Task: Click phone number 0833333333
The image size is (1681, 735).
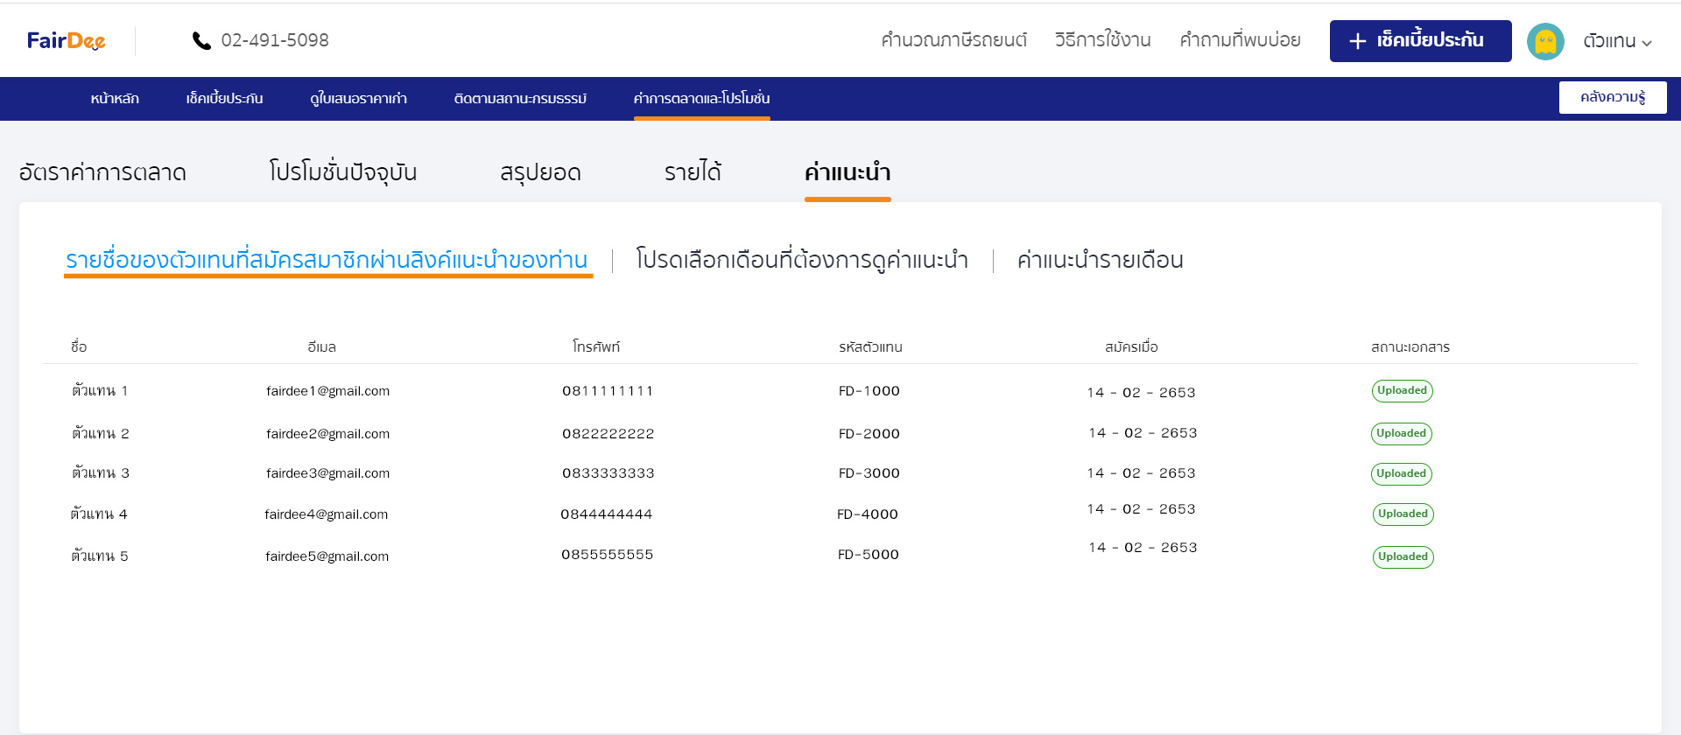Action: (x=608, y=473)
